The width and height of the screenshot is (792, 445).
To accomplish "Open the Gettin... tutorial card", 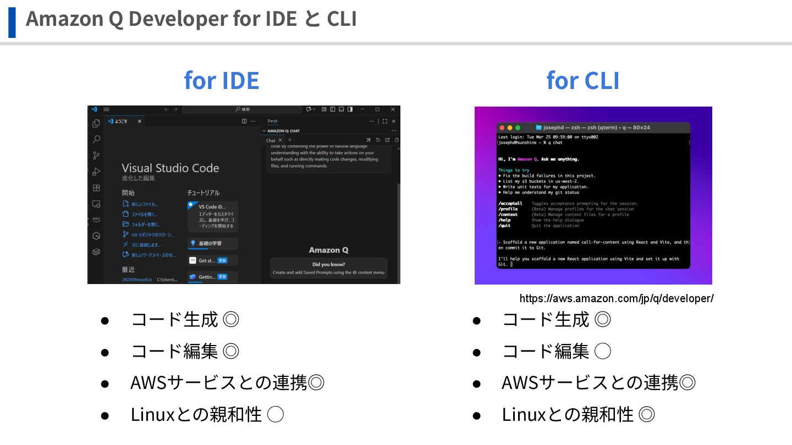I will (213, 276).
